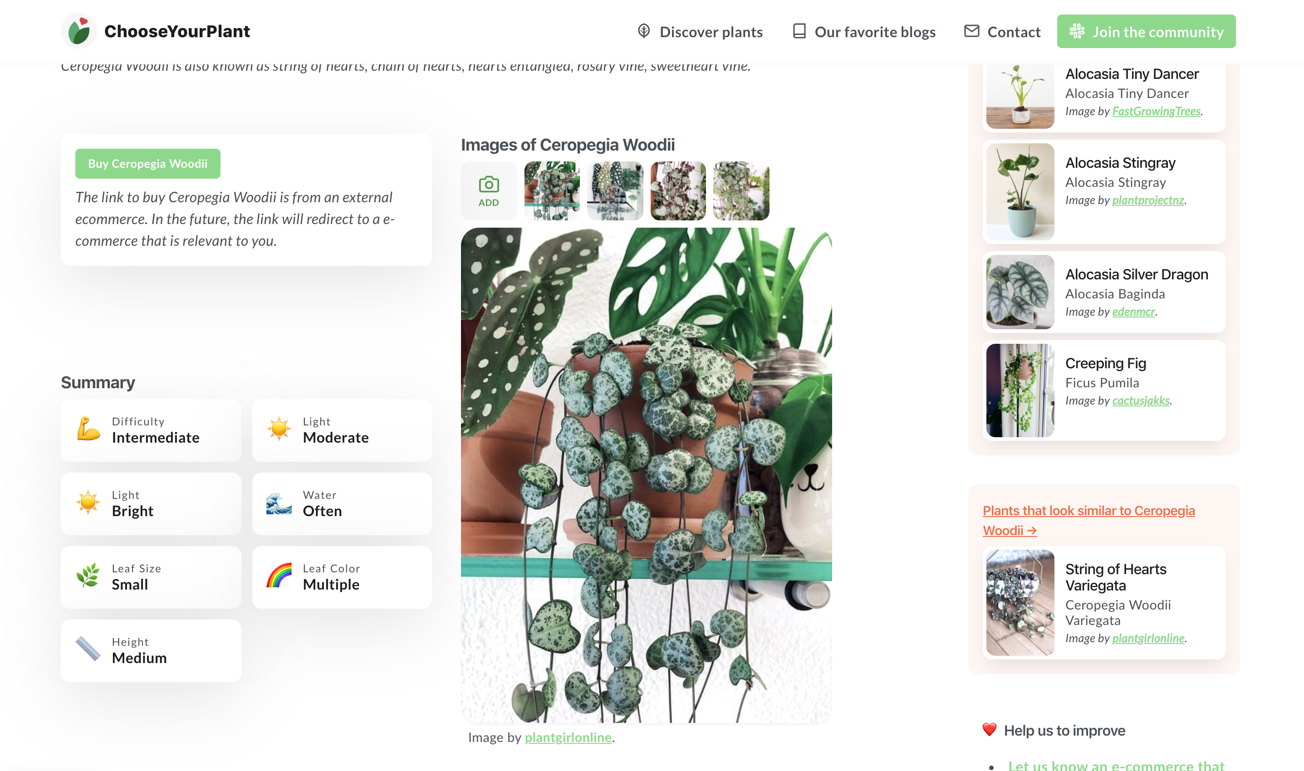Open the Contact page

click(x=1014, y=32)
